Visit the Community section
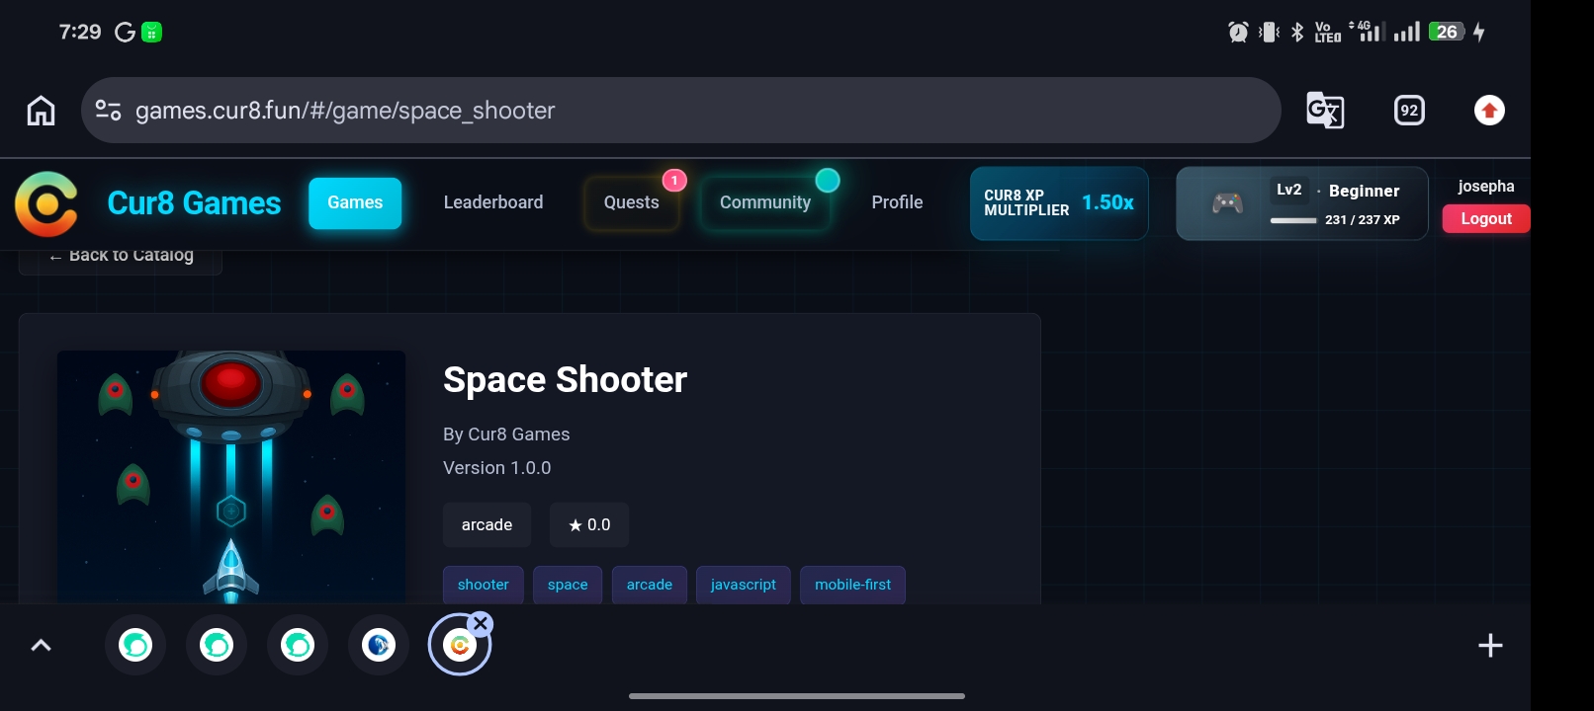This screenshot has width=1594, height=711. pos(765,202)
